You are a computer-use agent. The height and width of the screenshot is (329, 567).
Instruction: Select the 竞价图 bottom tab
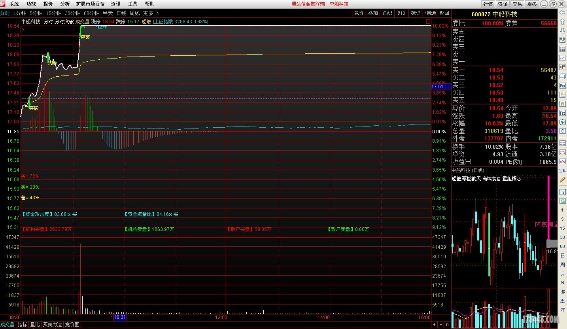(72, 325)
